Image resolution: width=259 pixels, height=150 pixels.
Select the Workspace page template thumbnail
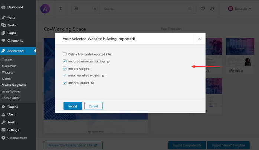(240, 56)
